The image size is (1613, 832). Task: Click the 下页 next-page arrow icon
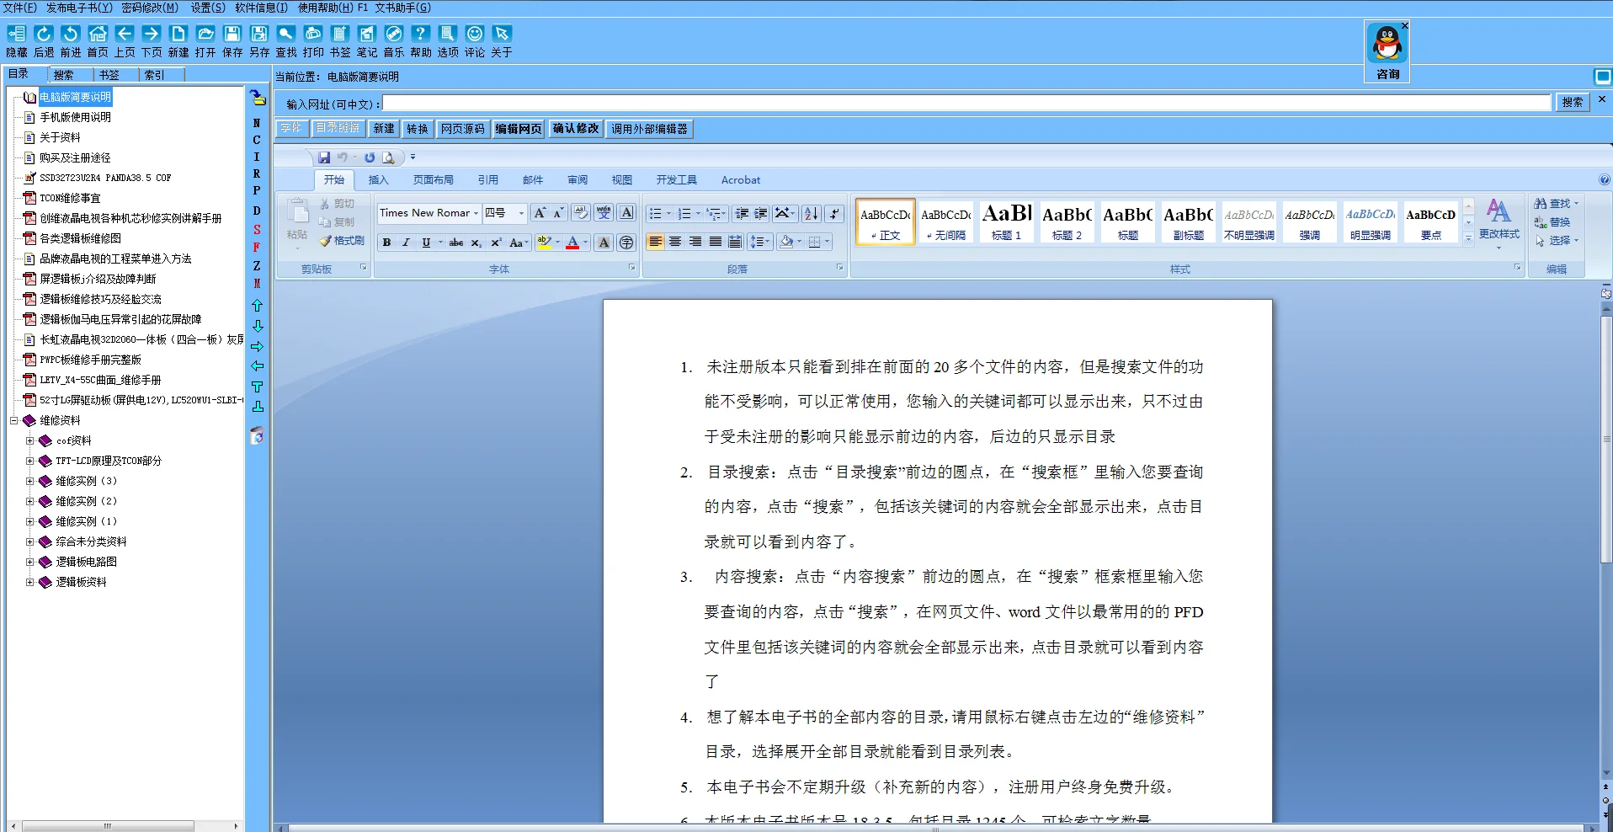point(152,34)
